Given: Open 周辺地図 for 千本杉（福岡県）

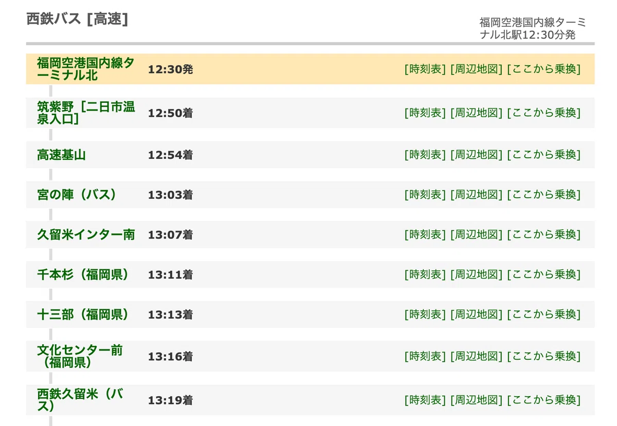Looking at the screenshot, I should click(x=476, y=274).
